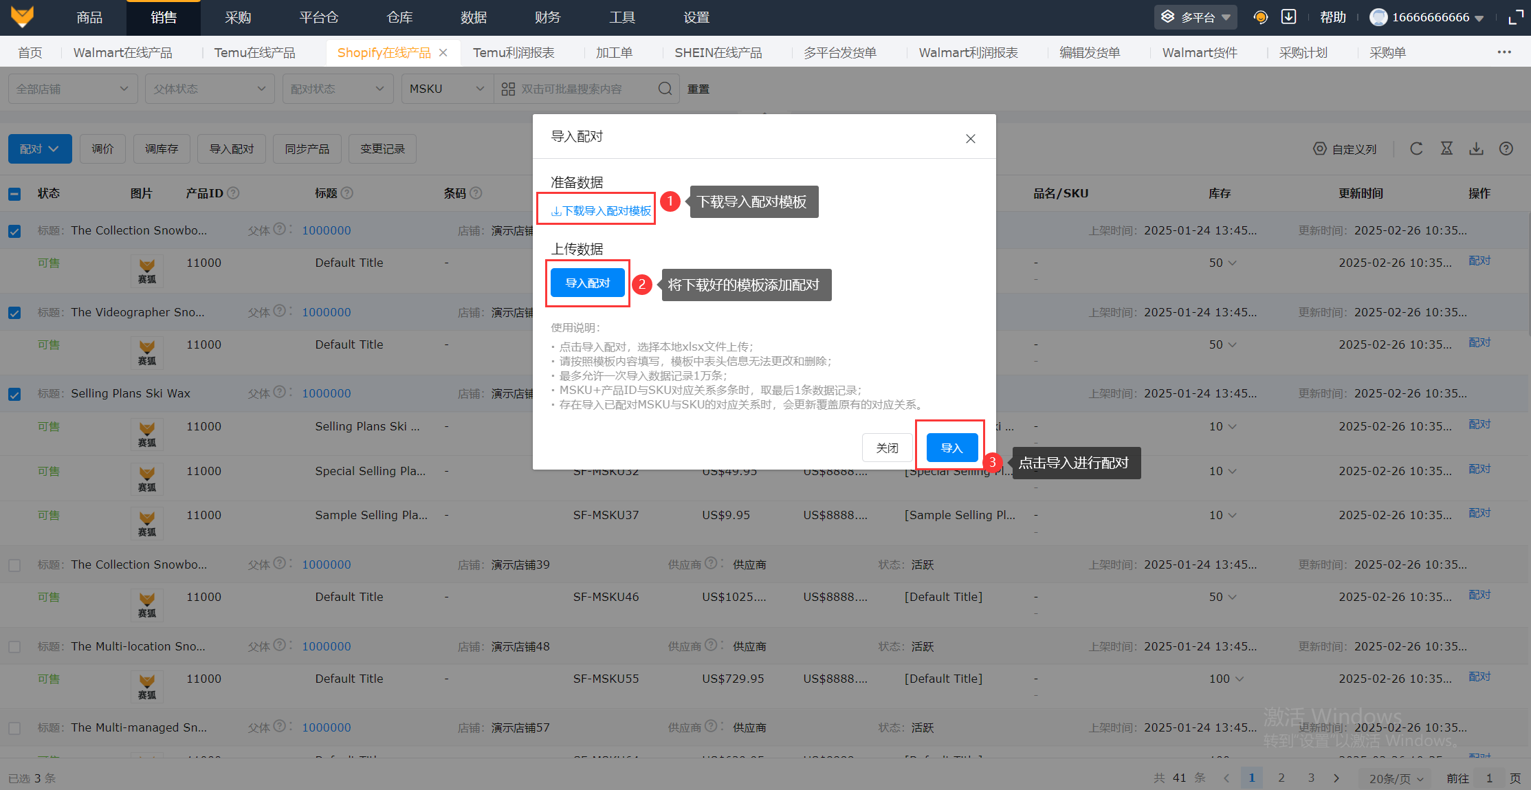Screen dimensions: 1531x790
Task: Open the 20条/页 page size dropdown
Action: coord(1395,778)
